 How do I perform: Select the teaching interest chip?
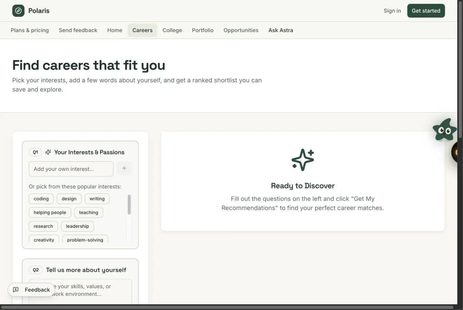89,212
